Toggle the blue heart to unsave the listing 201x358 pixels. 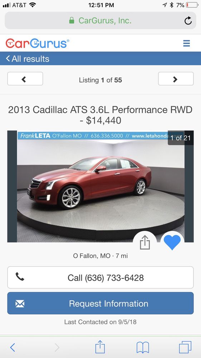point(172,242)
